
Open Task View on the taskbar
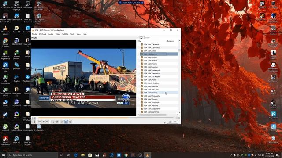[68, 155]
